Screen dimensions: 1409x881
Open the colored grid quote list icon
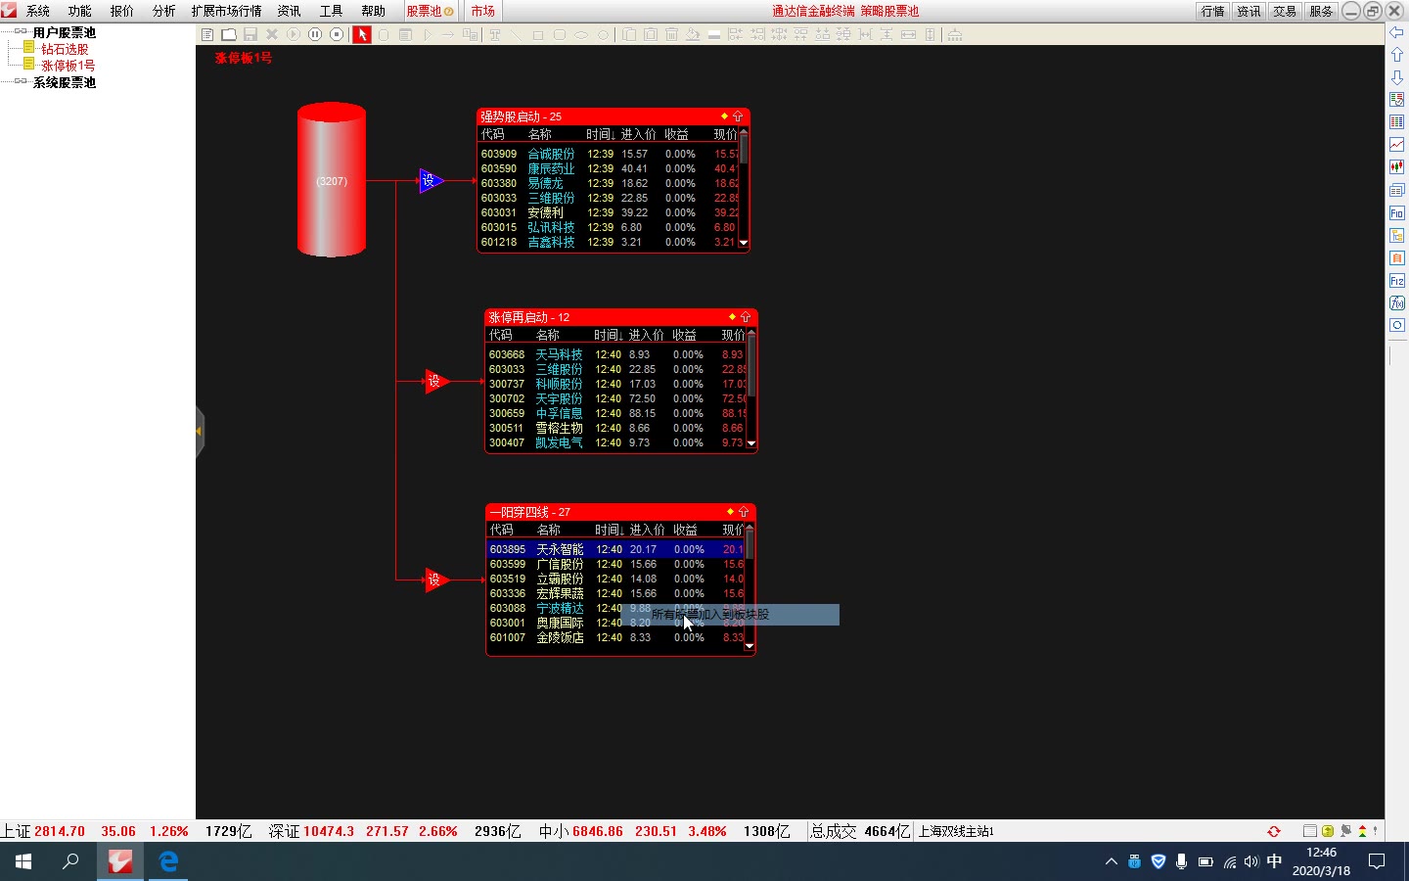[x=1397, y=122]
